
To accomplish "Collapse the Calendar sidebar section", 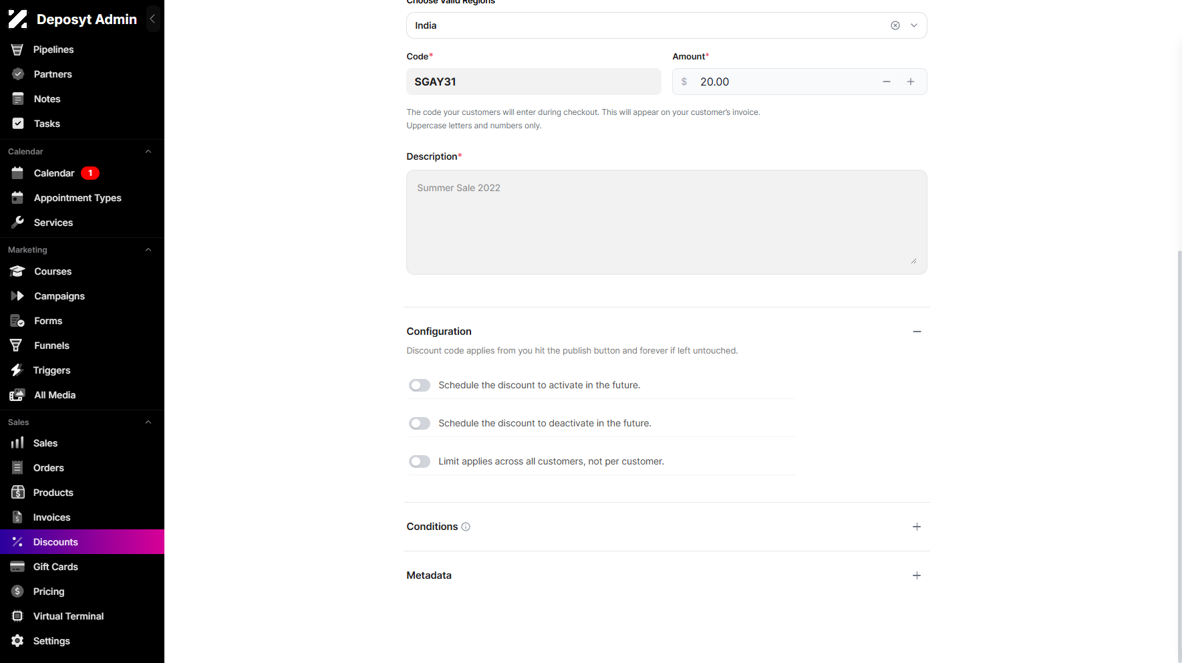I will 148,152.
